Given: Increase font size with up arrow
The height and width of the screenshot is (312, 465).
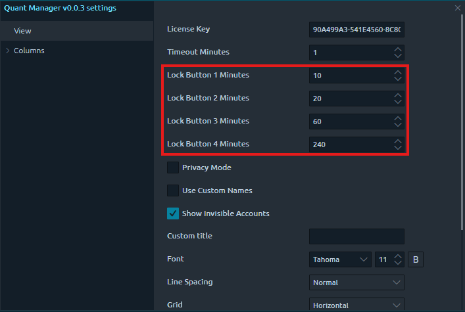Looking at the screenshot, I should (397, 256).
